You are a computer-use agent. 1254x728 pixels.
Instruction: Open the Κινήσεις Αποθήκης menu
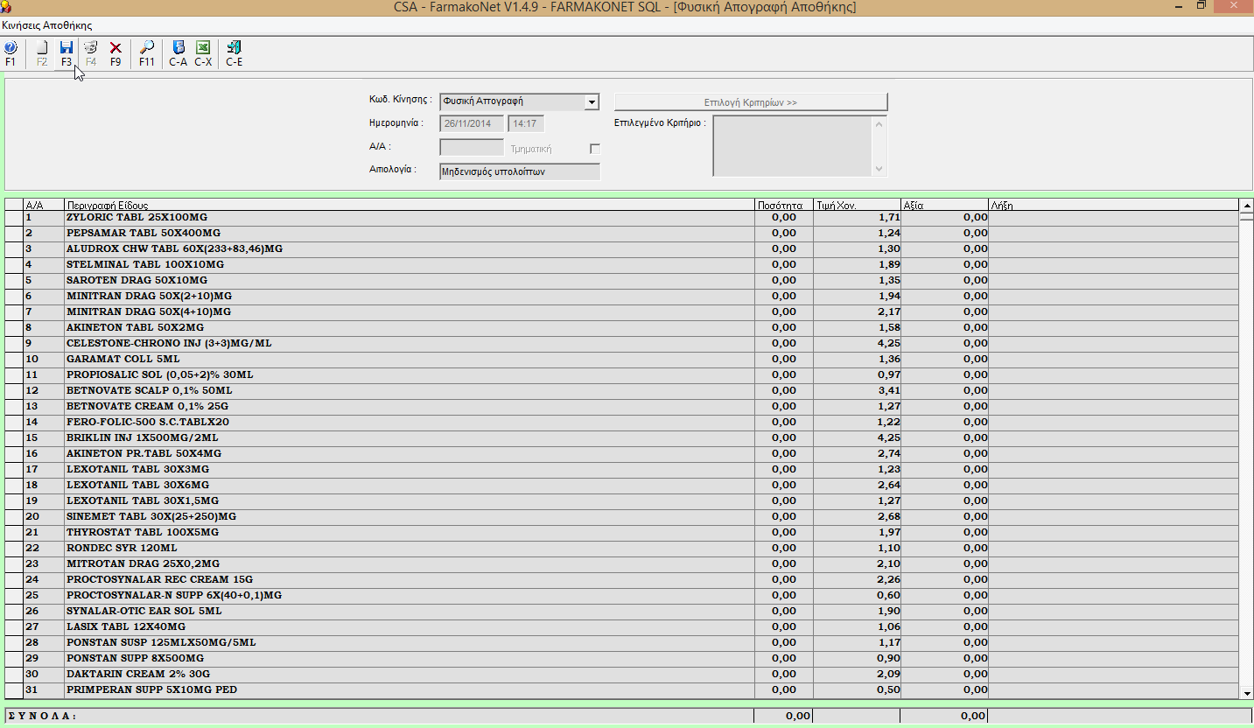(x=47, y=25)
